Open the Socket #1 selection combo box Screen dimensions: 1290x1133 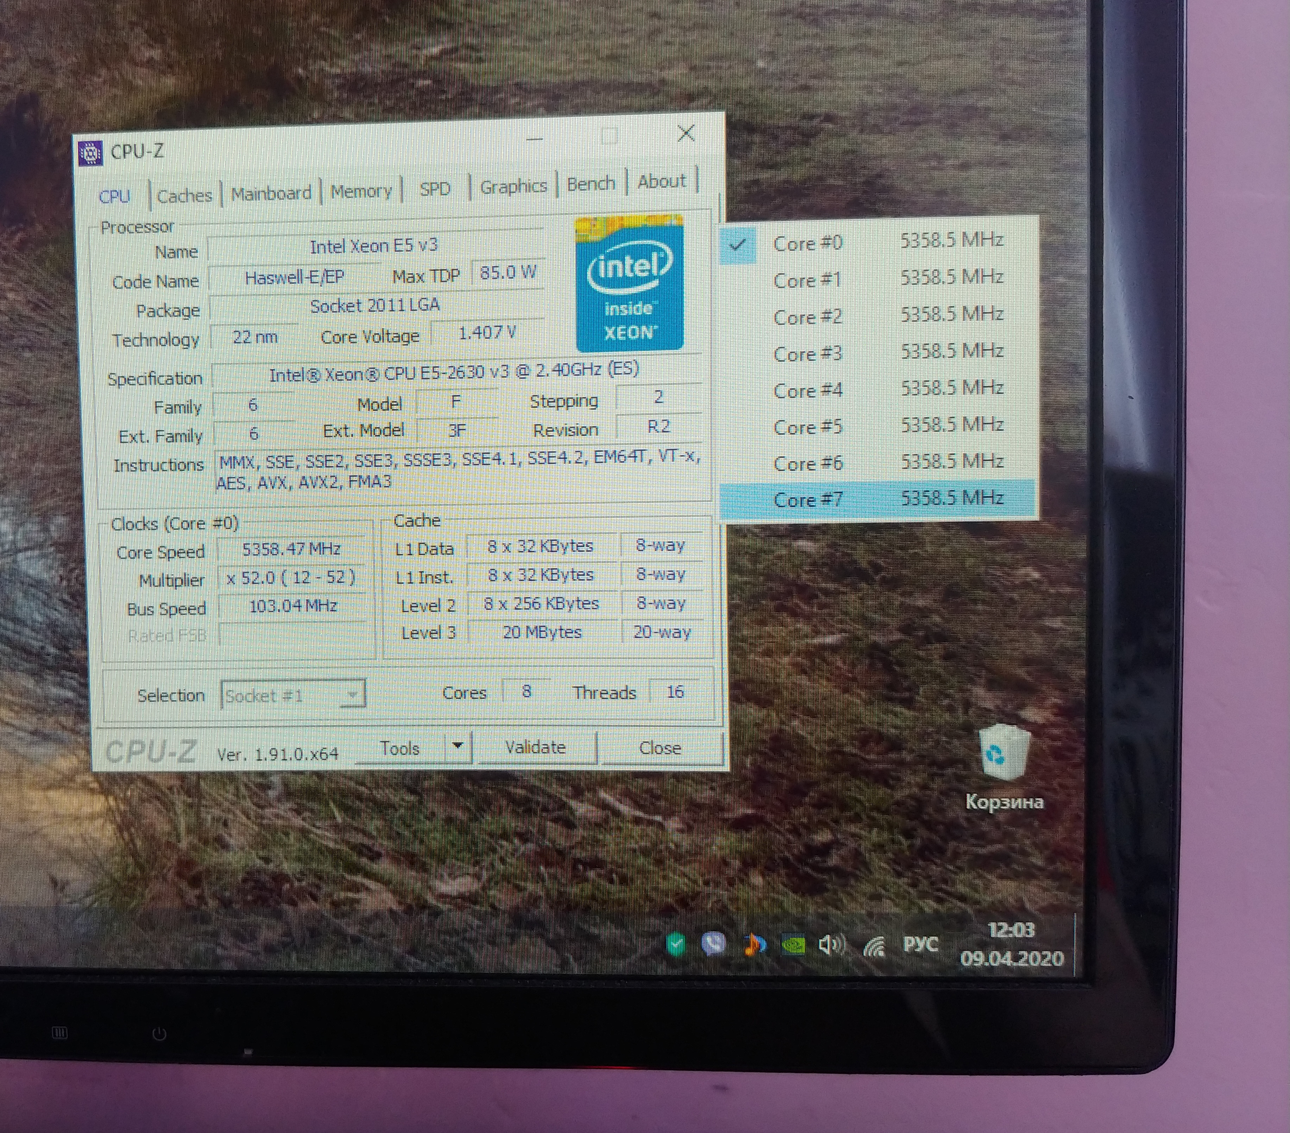(x=293, y=695)
